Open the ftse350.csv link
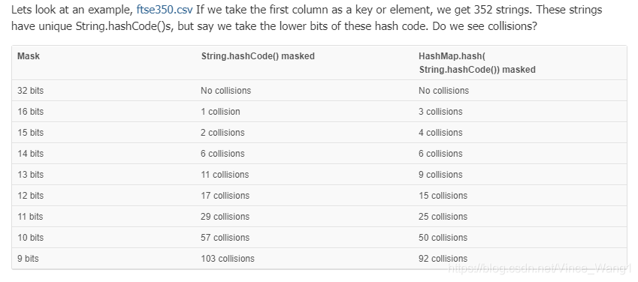The width and height of the screenshot is (638, 282). pos(165,10)
